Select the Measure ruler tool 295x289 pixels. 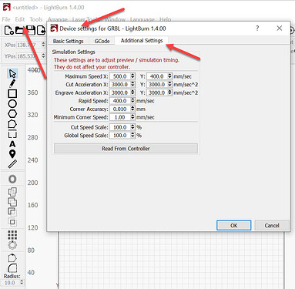coord(12,164)
